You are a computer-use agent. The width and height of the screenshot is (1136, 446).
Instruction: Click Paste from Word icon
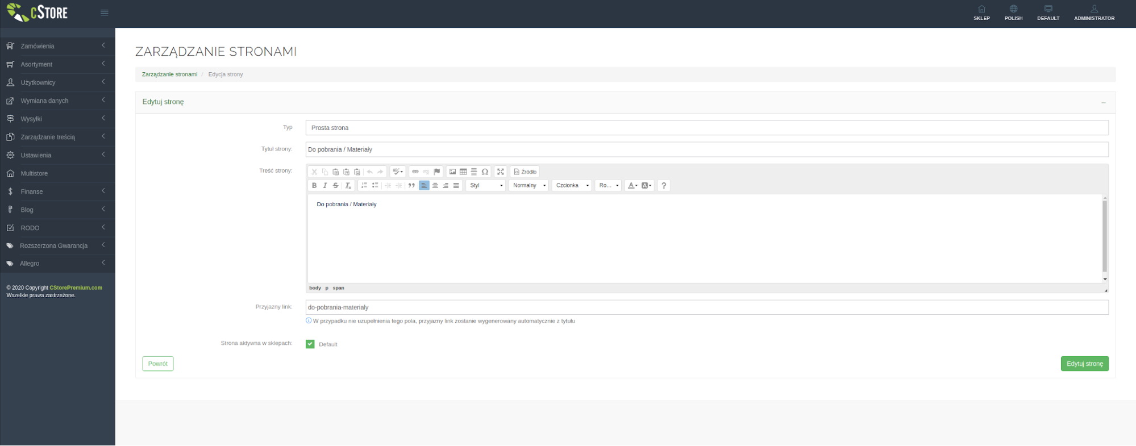(357, 172)
